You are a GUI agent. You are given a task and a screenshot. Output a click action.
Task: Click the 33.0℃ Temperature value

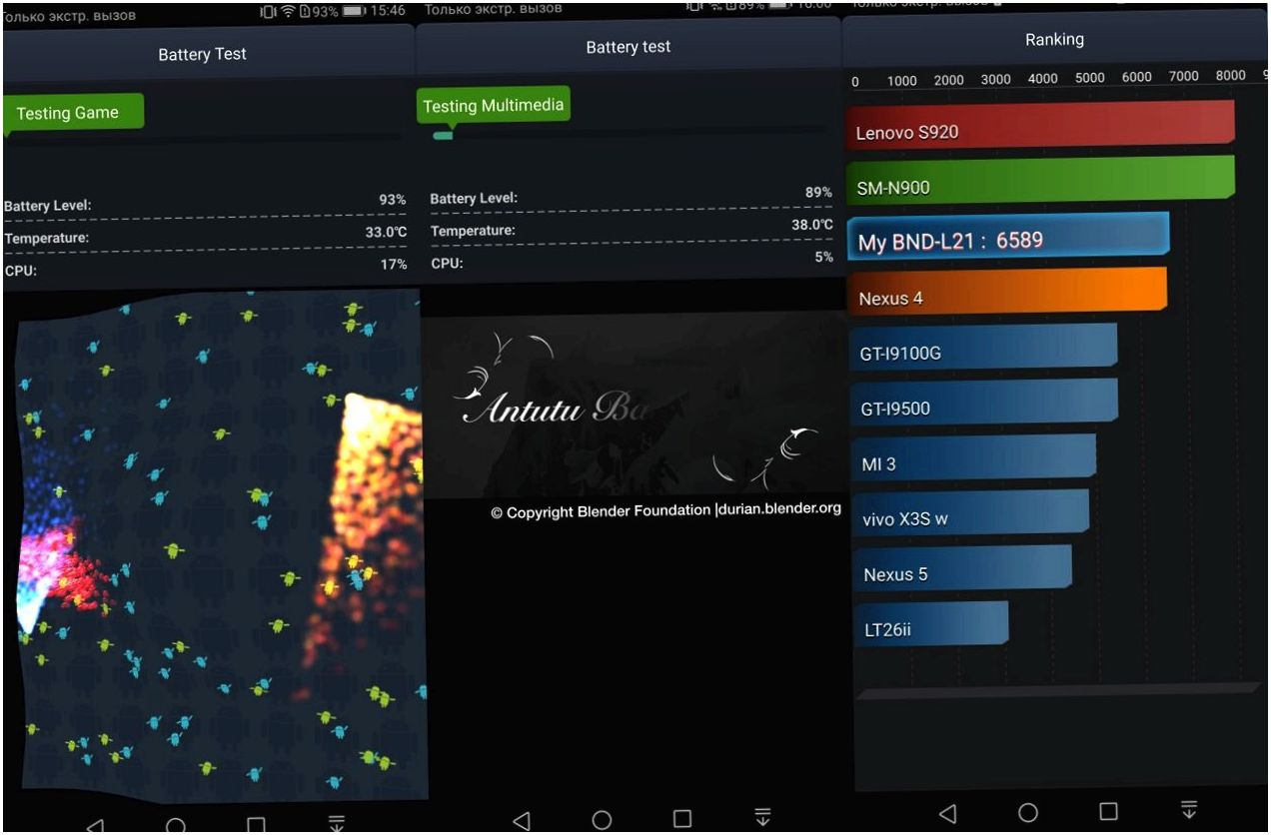click(386, 232)
